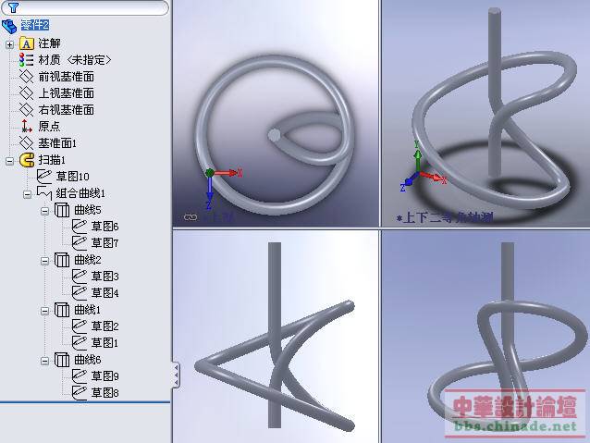The image size is (590, 443).
Task: Click the 扫描1 sweep feature icon
Action: pyautogui.click(x=27, y=160)
